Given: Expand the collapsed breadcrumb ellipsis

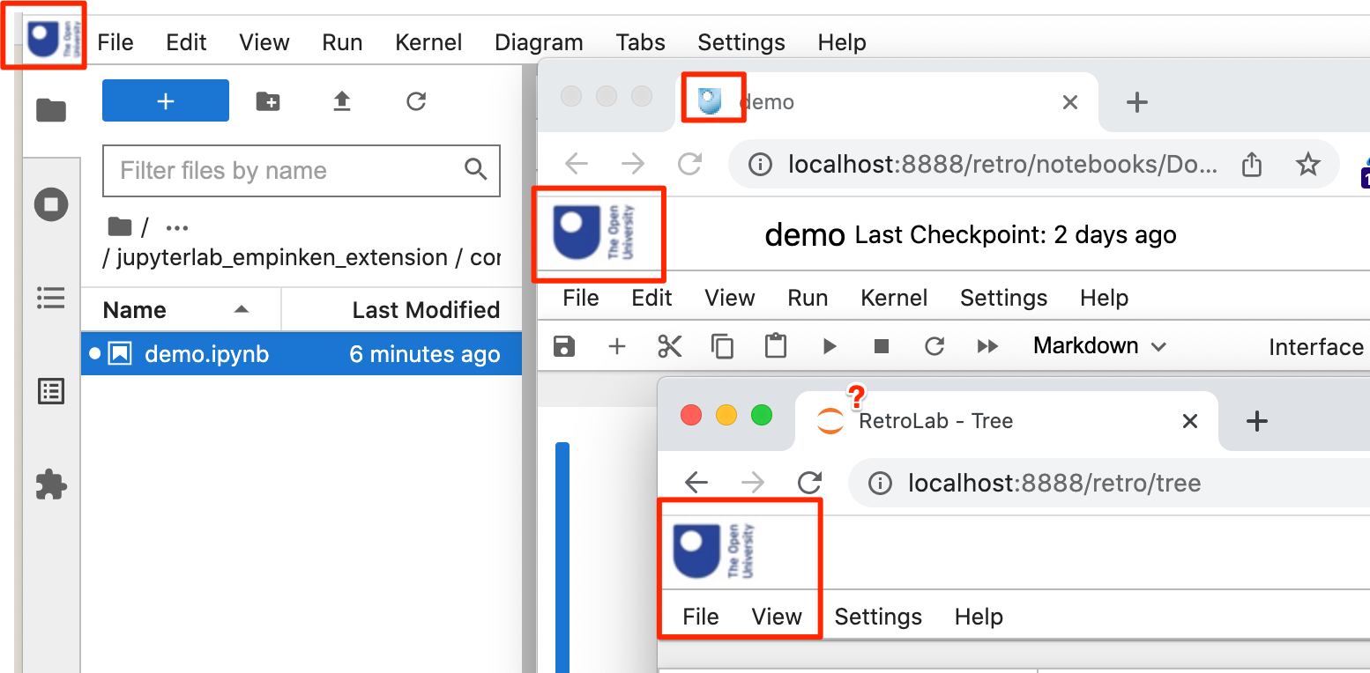Looking at the screenshot, I should pyautogui.click(x=177, y=228).
